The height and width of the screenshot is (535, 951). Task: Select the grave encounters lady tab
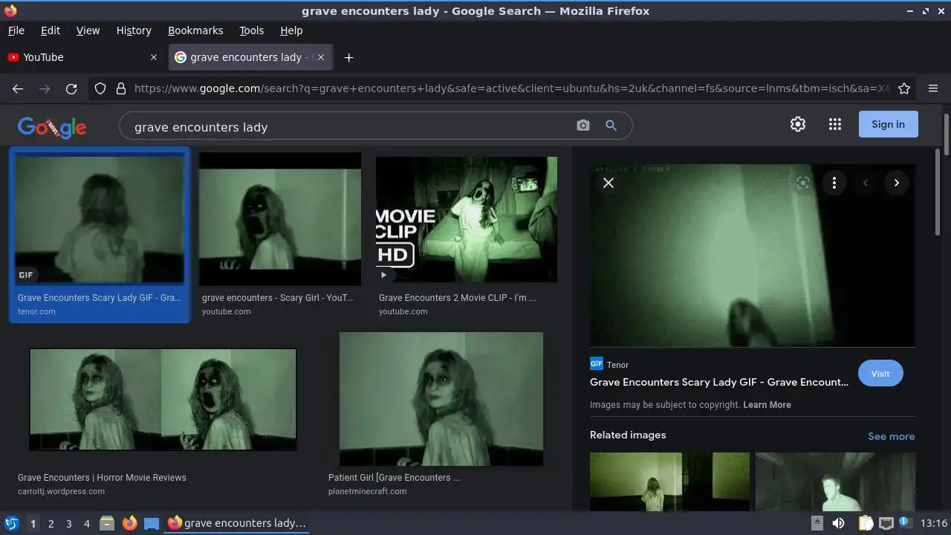tap(250, 57)
